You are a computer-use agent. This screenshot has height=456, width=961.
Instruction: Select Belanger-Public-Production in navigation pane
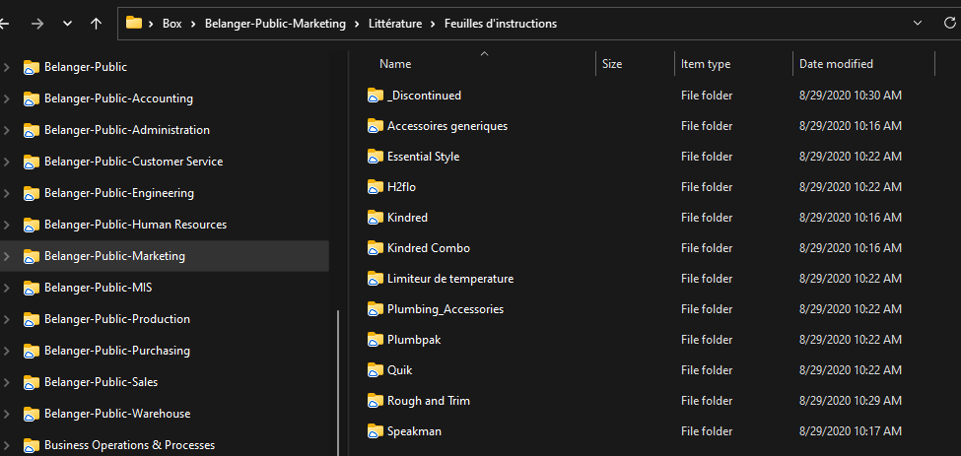click(117, 319)
